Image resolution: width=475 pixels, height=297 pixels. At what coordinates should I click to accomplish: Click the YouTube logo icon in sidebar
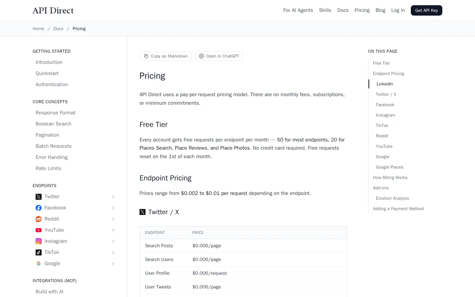pos(39,230)
